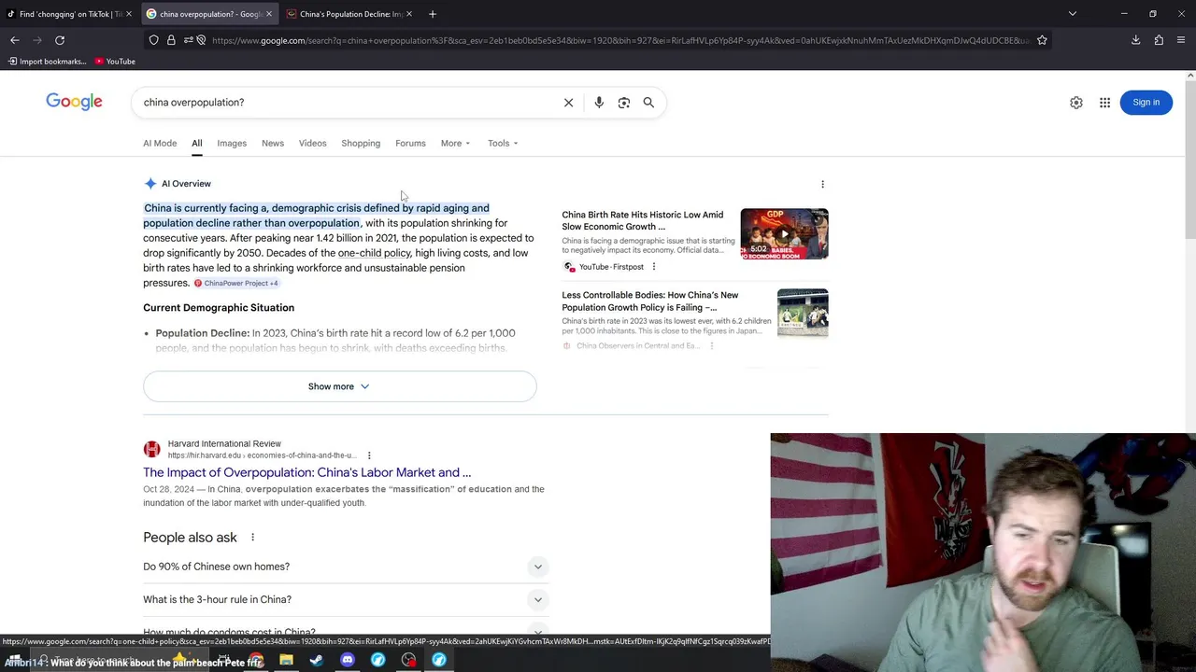Switch to Shopping results tab
The height and width of the screenshot is (672, 1196).
click(361, 143)
